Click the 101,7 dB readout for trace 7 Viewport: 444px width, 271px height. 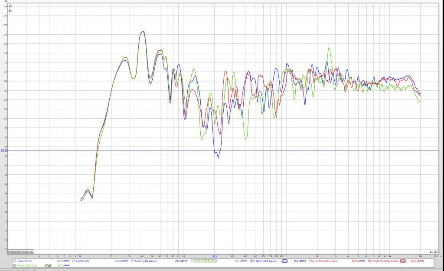pyautogui.click(x=415, y=261)
